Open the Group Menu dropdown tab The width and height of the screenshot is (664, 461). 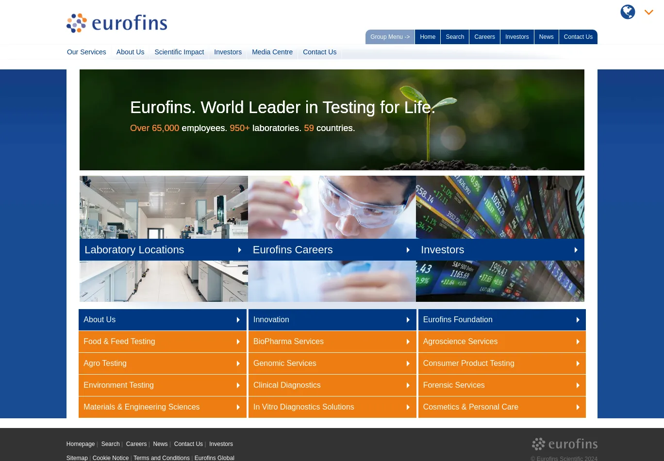[390, 37]
